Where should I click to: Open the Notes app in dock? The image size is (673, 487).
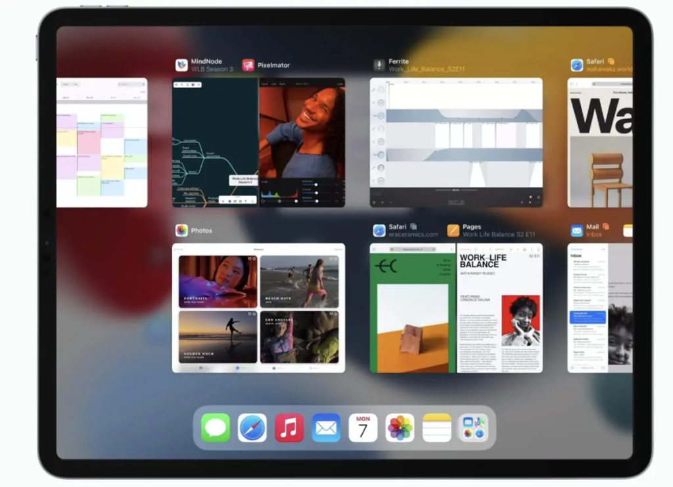click(436, 428)
